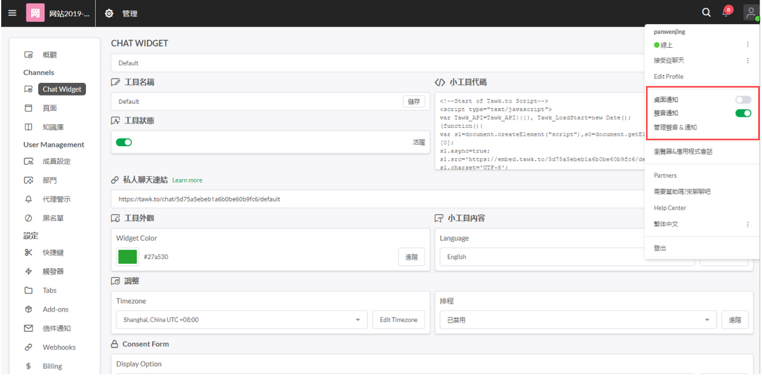The image size is (762, 391).
Task: Follow the Learn more link
Action: click(x=187, y=180)
